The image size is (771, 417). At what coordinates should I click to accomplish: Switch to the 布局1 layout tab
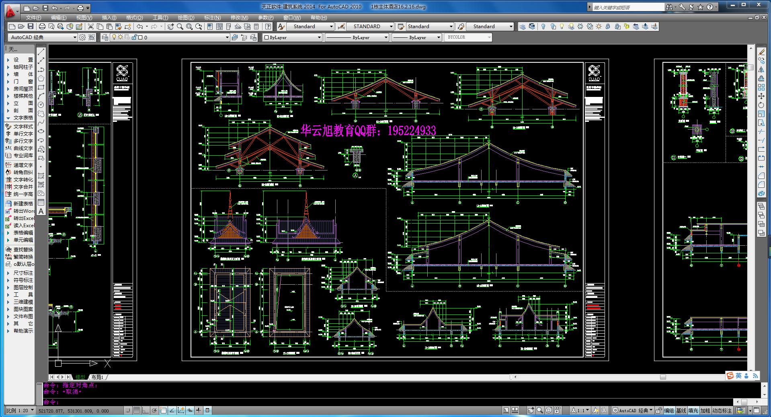click(97, 377)
